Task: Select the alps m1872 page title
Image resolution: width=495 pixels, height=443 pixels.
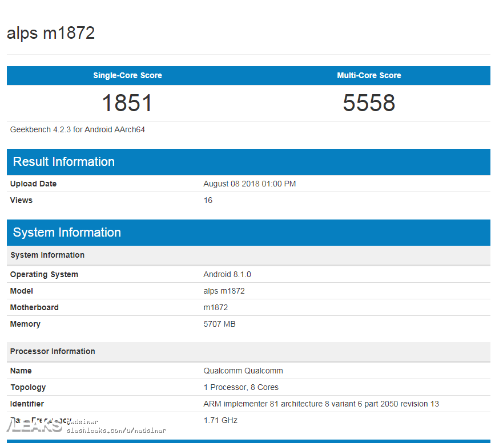Action: (x=51, y=33)
